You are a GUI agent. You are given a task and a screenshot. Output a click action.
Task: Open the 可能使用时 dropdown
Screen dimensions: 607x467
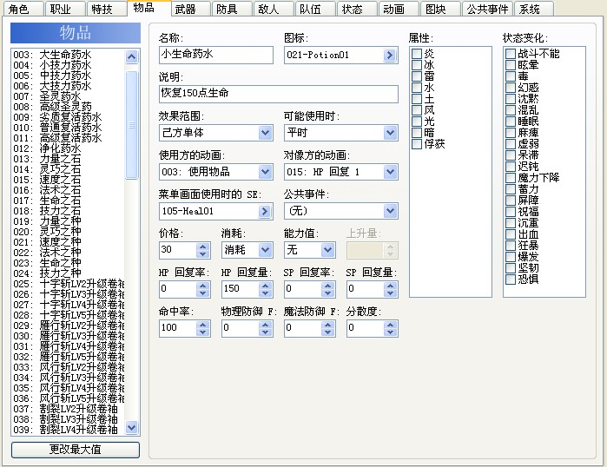tap(390, 133)
